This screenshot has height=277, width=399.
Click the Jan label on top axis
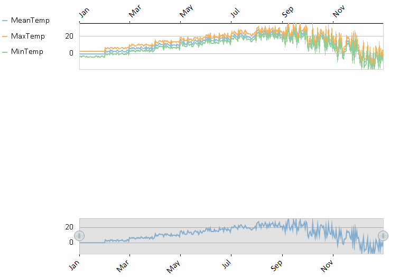(x=83, y=14)
